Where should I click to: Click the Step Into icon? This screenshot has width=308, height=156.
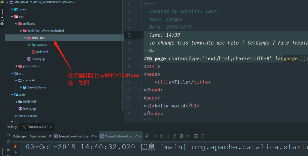[x=161, y=136]
